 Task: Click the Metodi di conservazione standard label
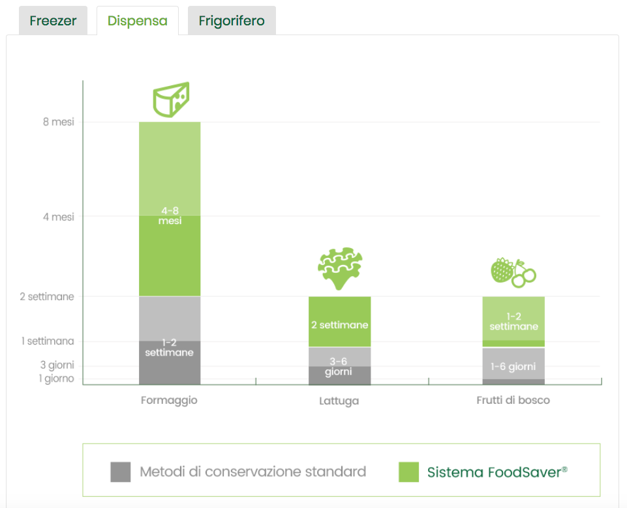click(x=253, y=472)
